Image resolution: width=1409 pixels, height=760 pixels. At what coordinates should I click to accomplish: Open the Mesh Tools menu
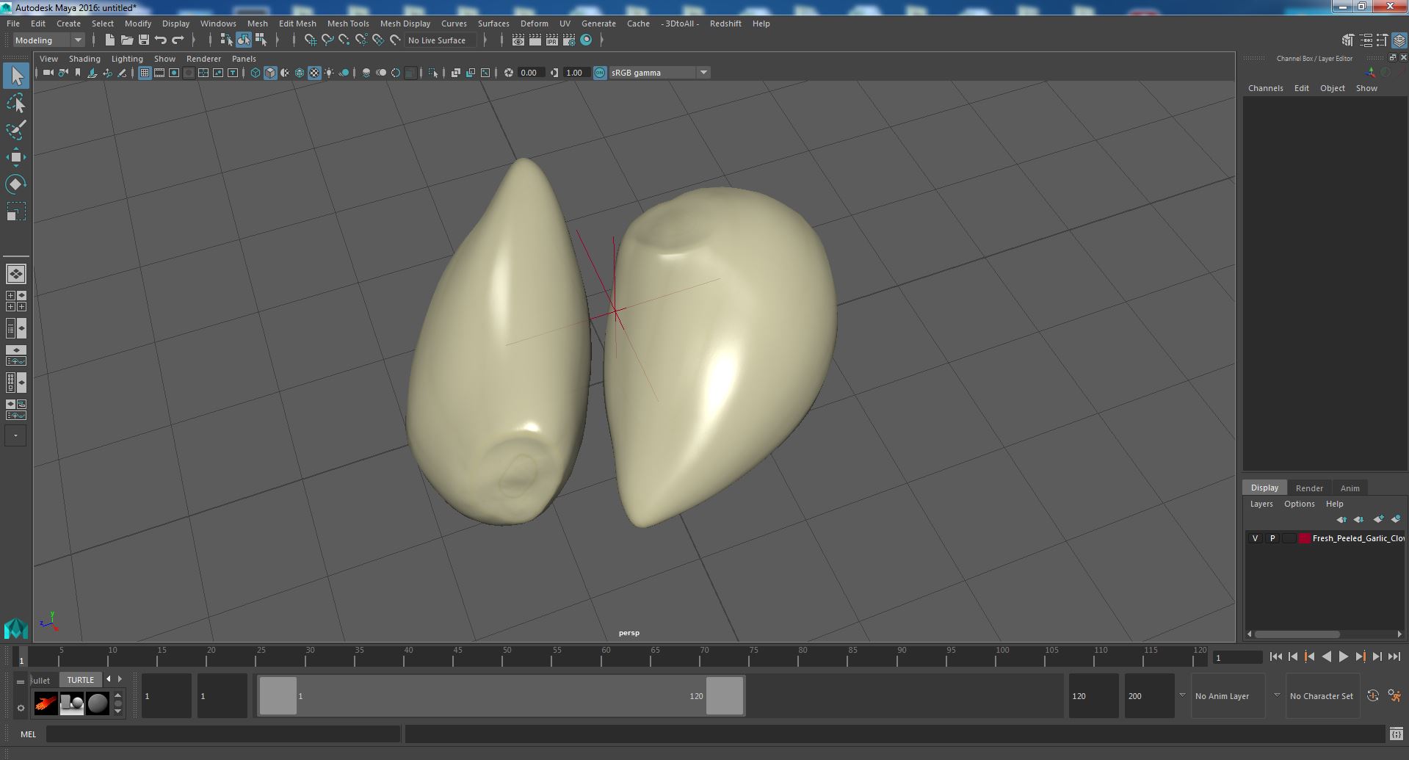(x=348, y=23)
